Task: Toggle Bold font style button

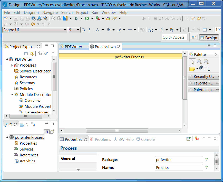Action: point(83,30)
